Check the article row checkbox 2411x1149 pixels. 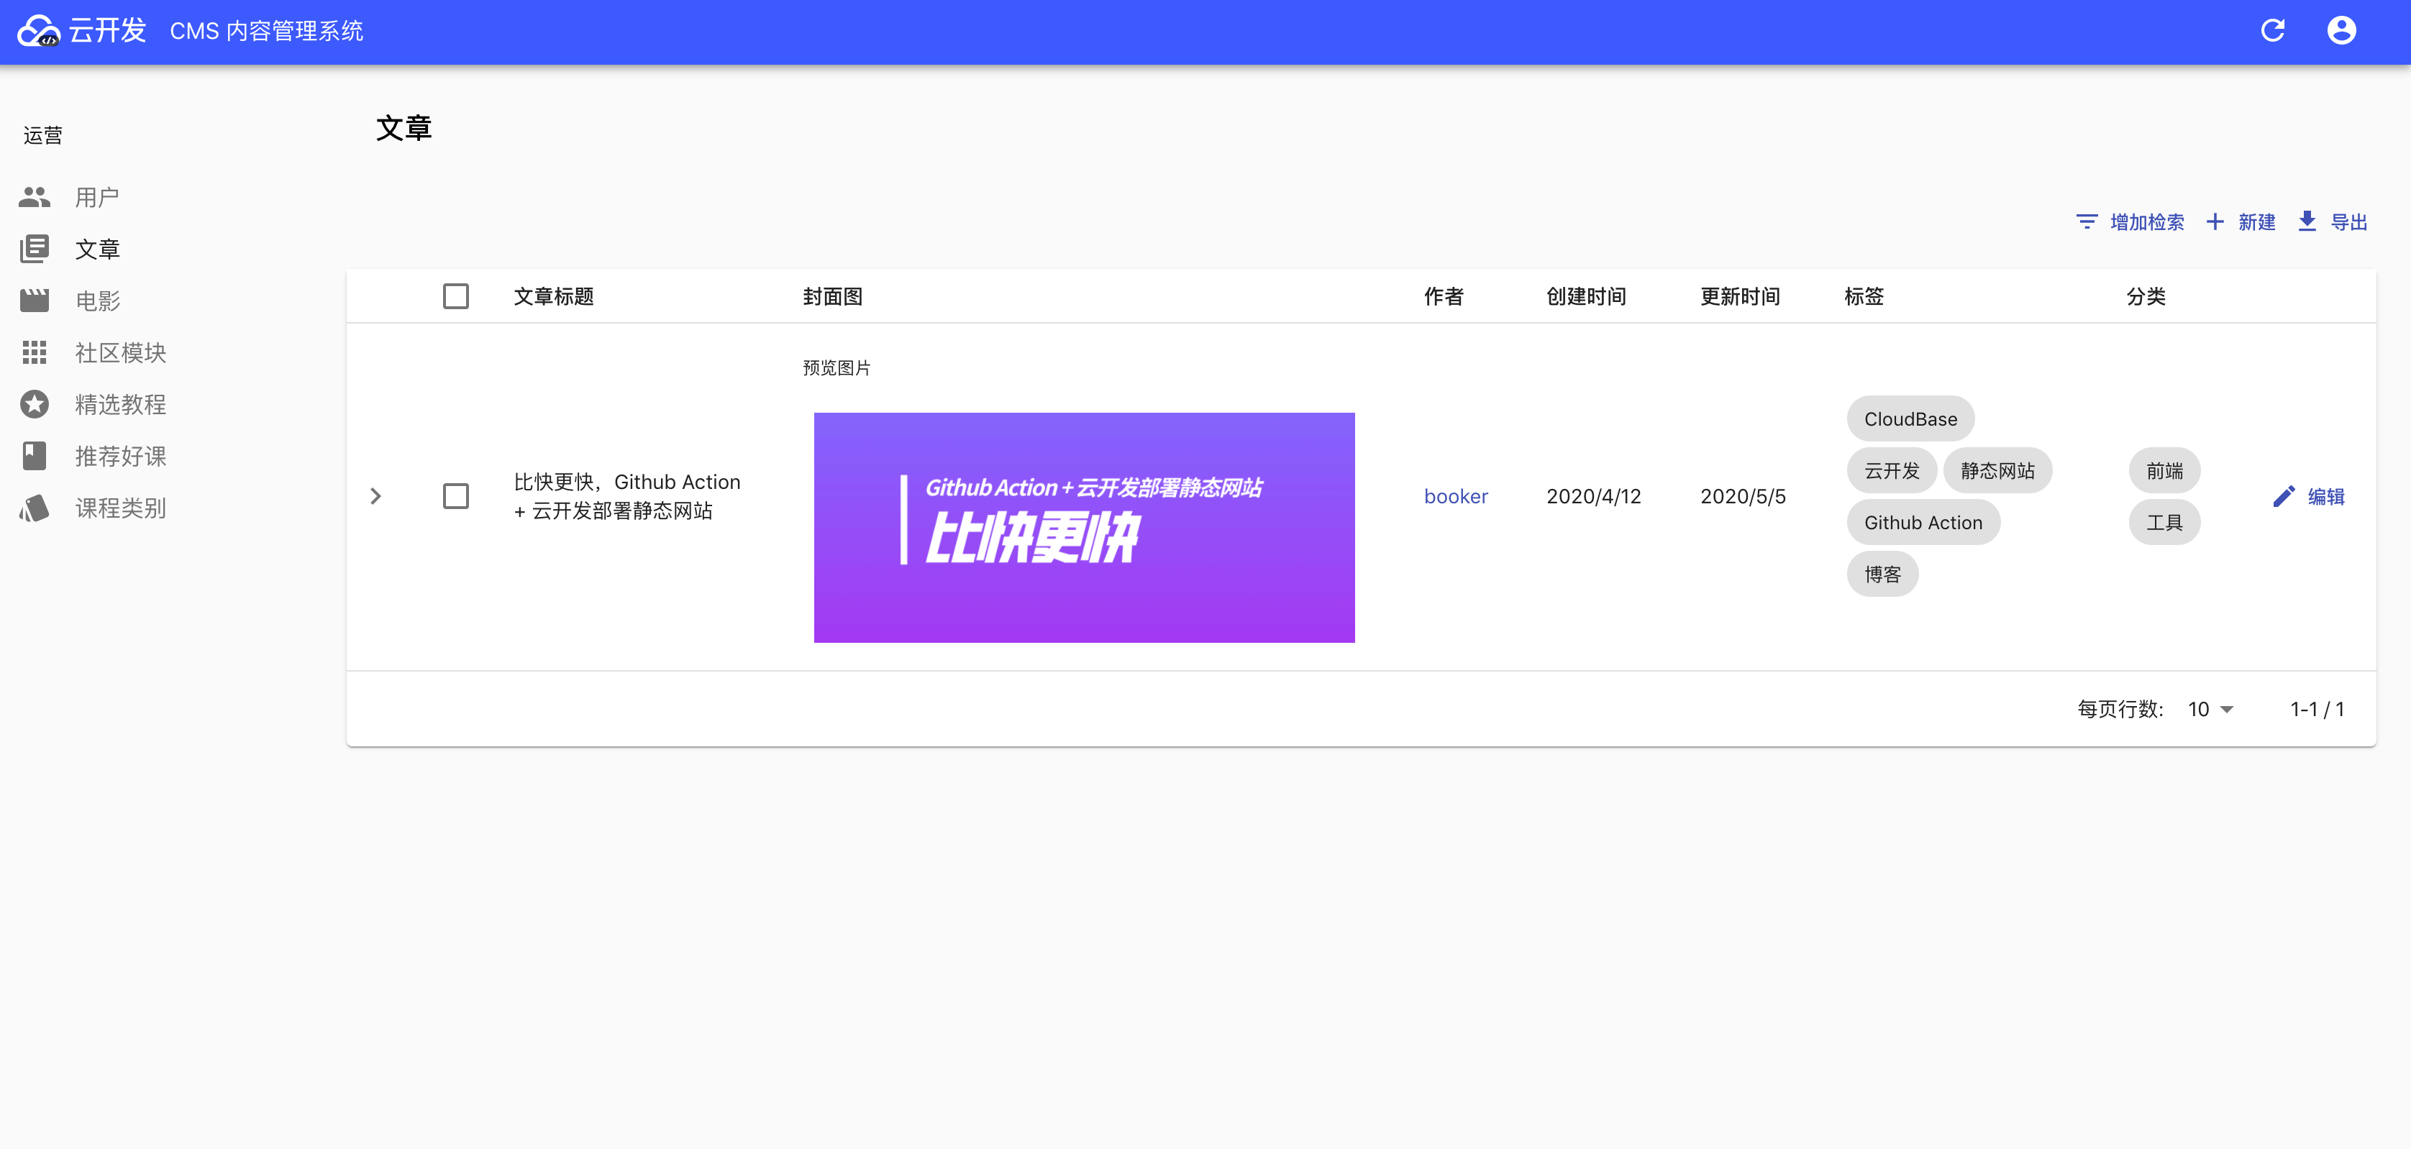[456, 496]
